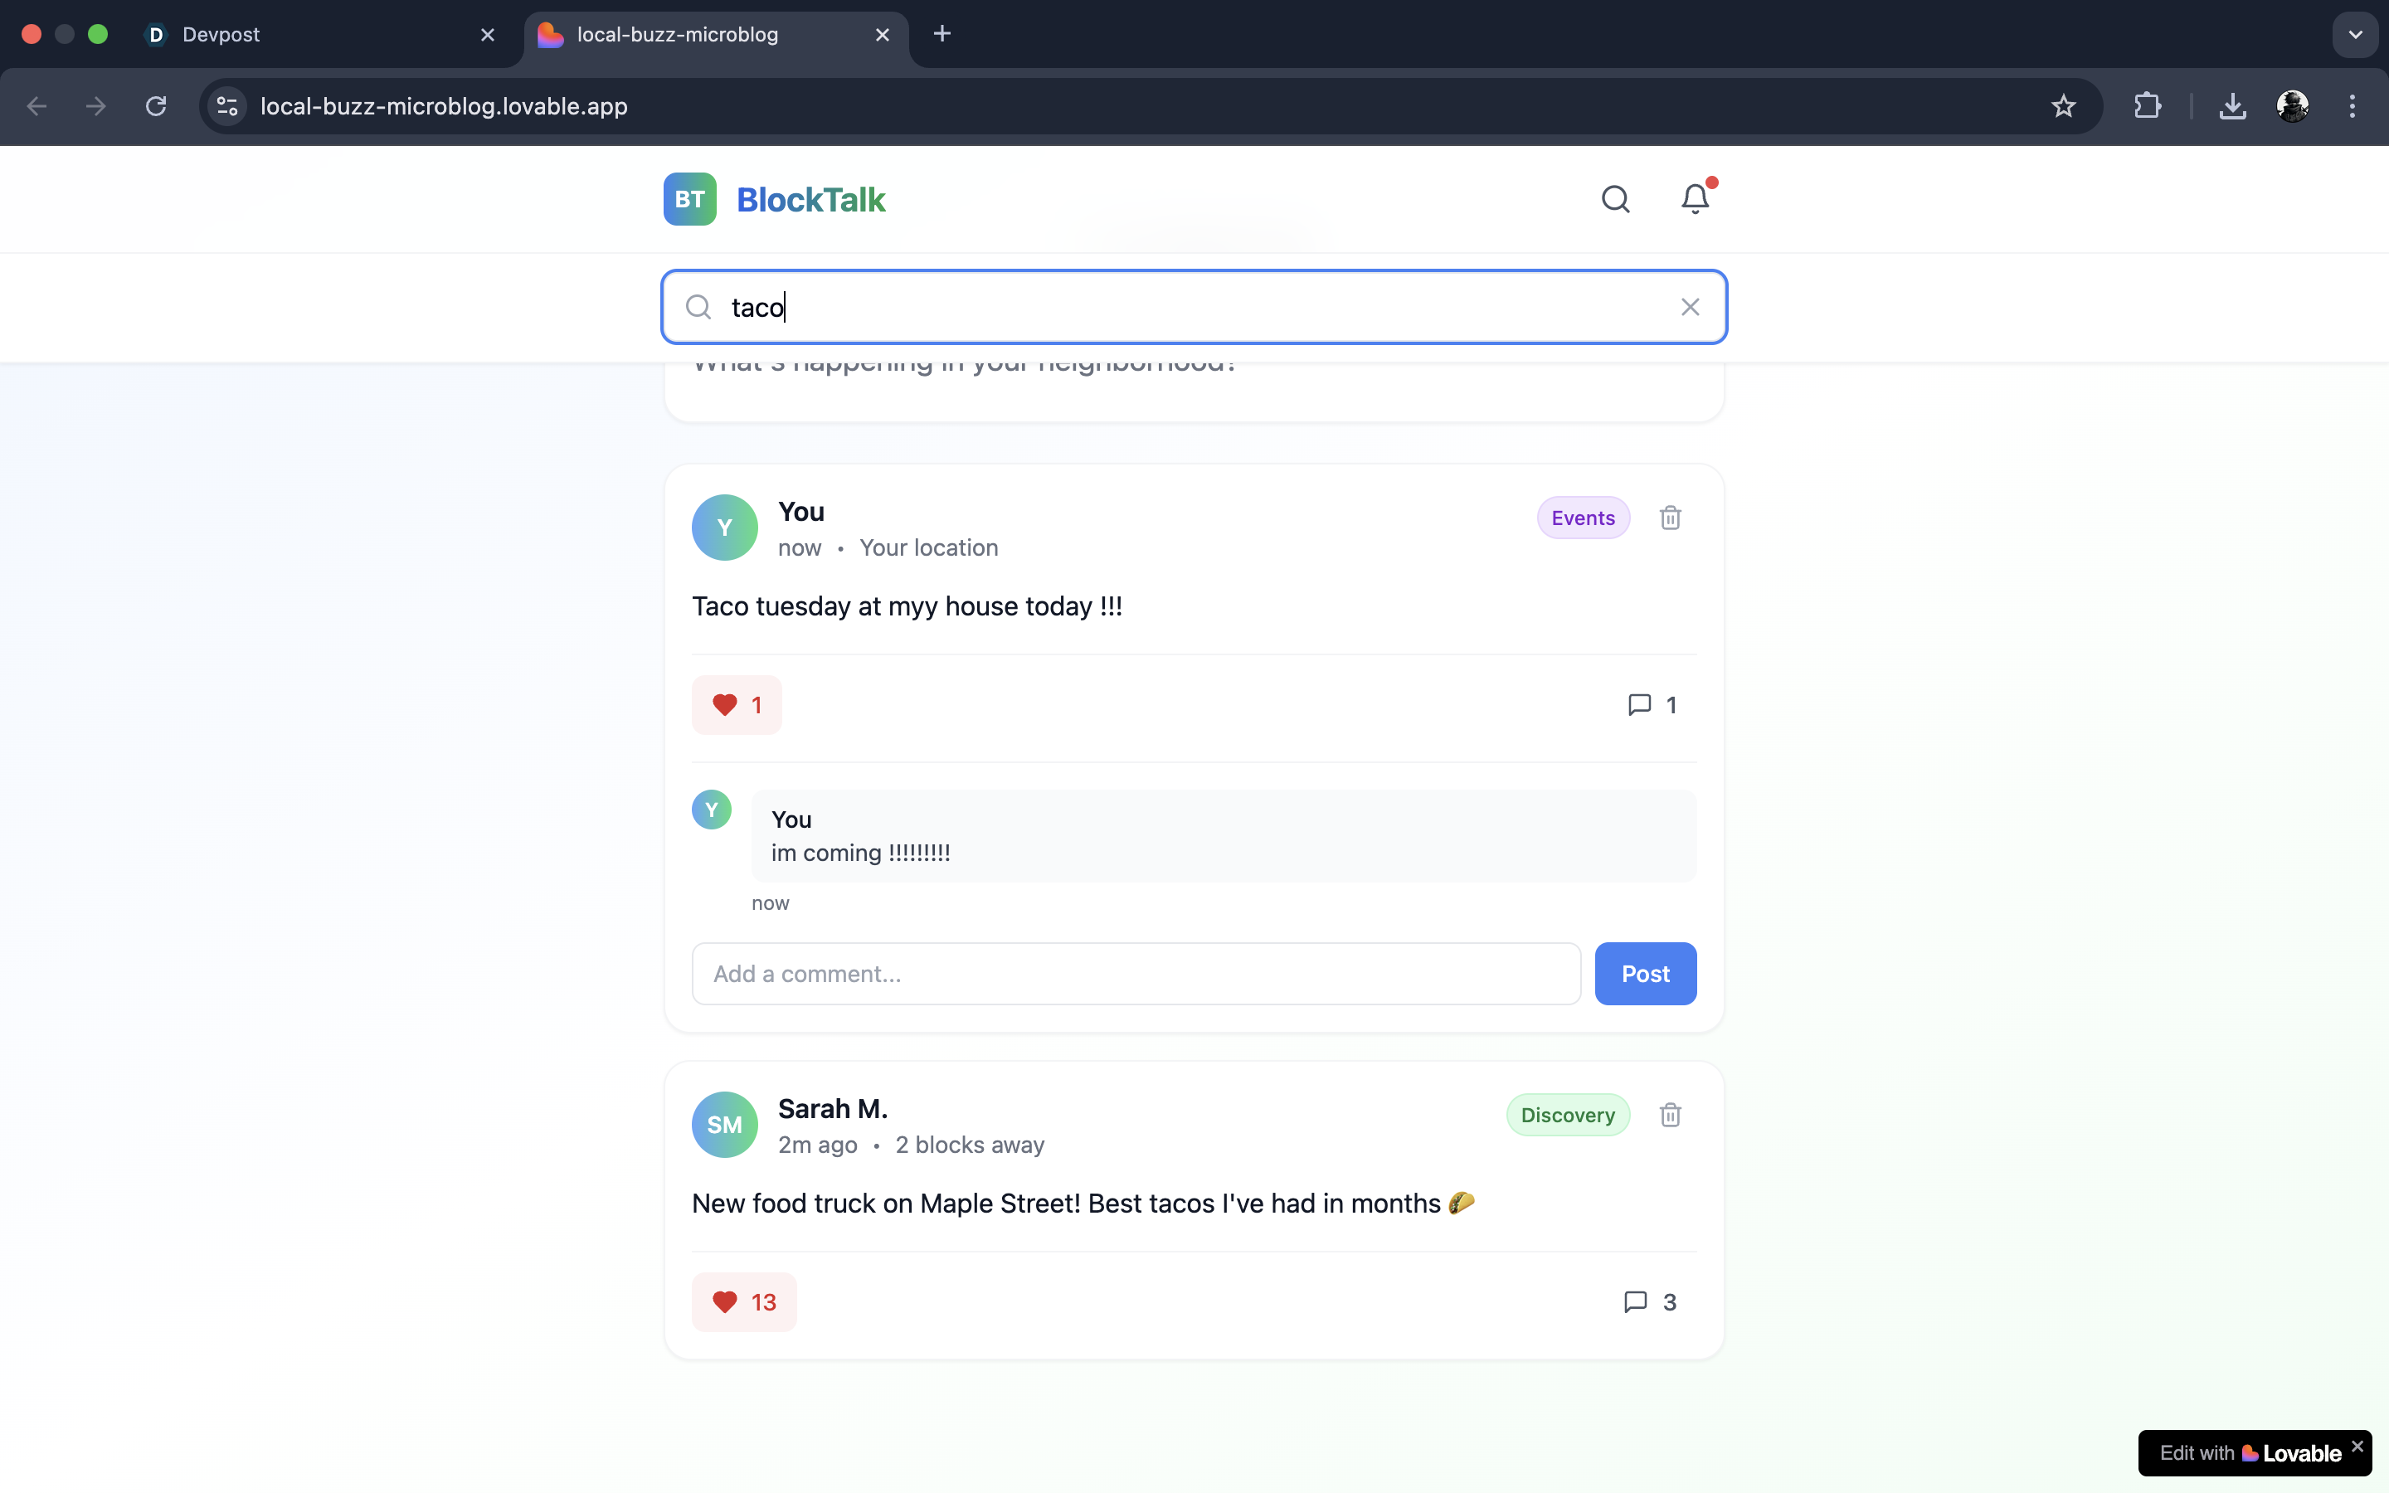This screenshot has width=2389, height=1493.
Task: Post the comment with Post button
Action: pos(1645,974)
